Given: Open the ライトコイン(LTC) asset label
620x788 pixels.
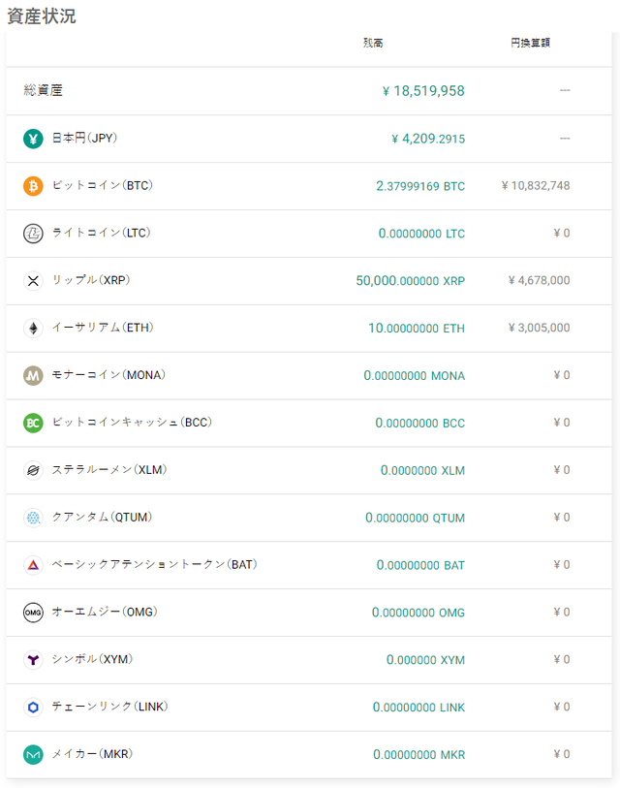Looking at the screenshot, I should [x=101, y=233].
